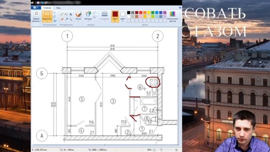Click the 1600 × 1280 canvas size readout
270x152 pixels.
[99, 150]
